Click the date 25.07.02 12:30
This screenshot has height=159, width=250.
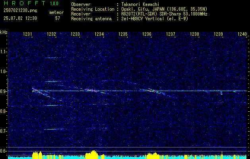[x=20, y=18]
